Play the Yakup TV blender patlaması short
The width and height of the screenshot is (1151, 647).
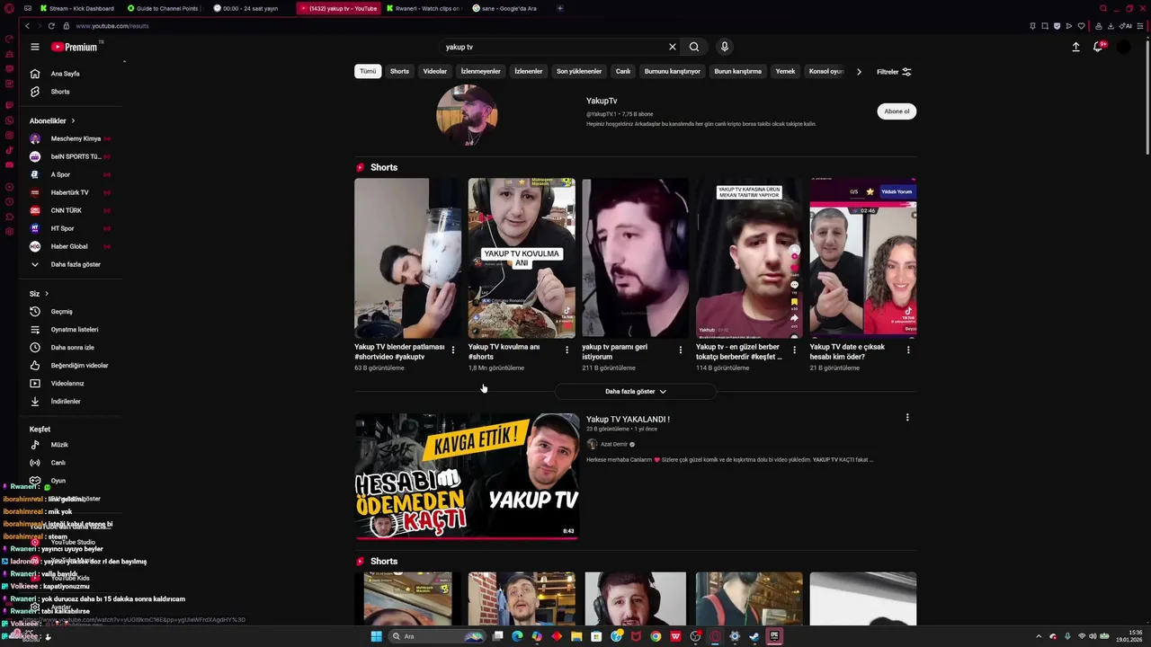pyautogui.click(x=407, y=258)
